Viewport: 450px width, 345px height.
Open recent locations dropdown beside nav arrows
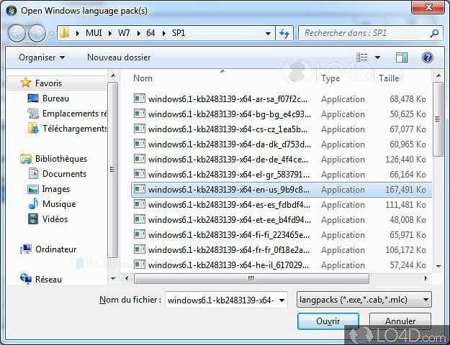(x=51, y=34)
